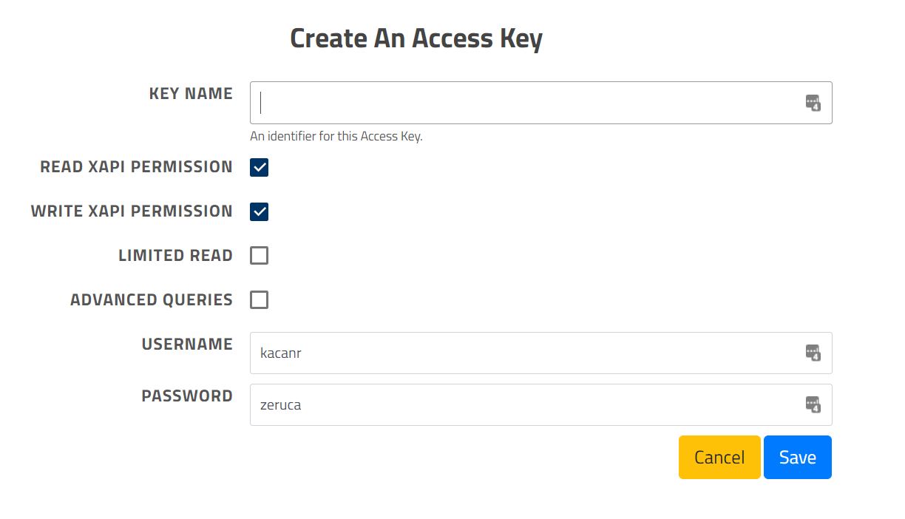The image size is (905, 519).
Task: Click the autofill badge icon in Password field
Action: tap(813, 404)
